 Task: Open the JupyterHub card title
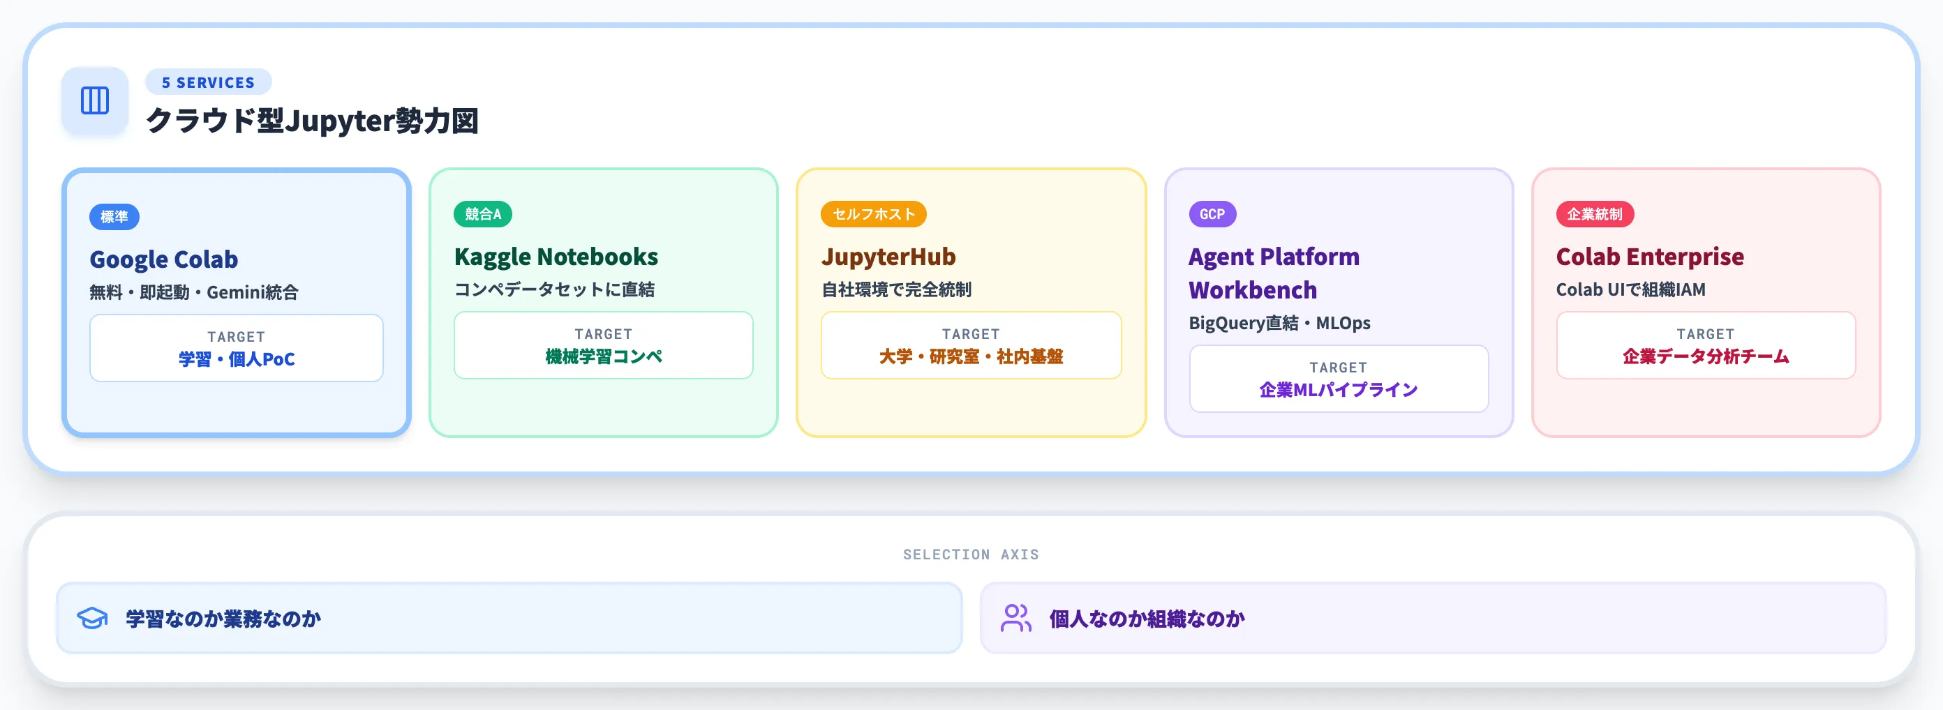click(888, 257)
